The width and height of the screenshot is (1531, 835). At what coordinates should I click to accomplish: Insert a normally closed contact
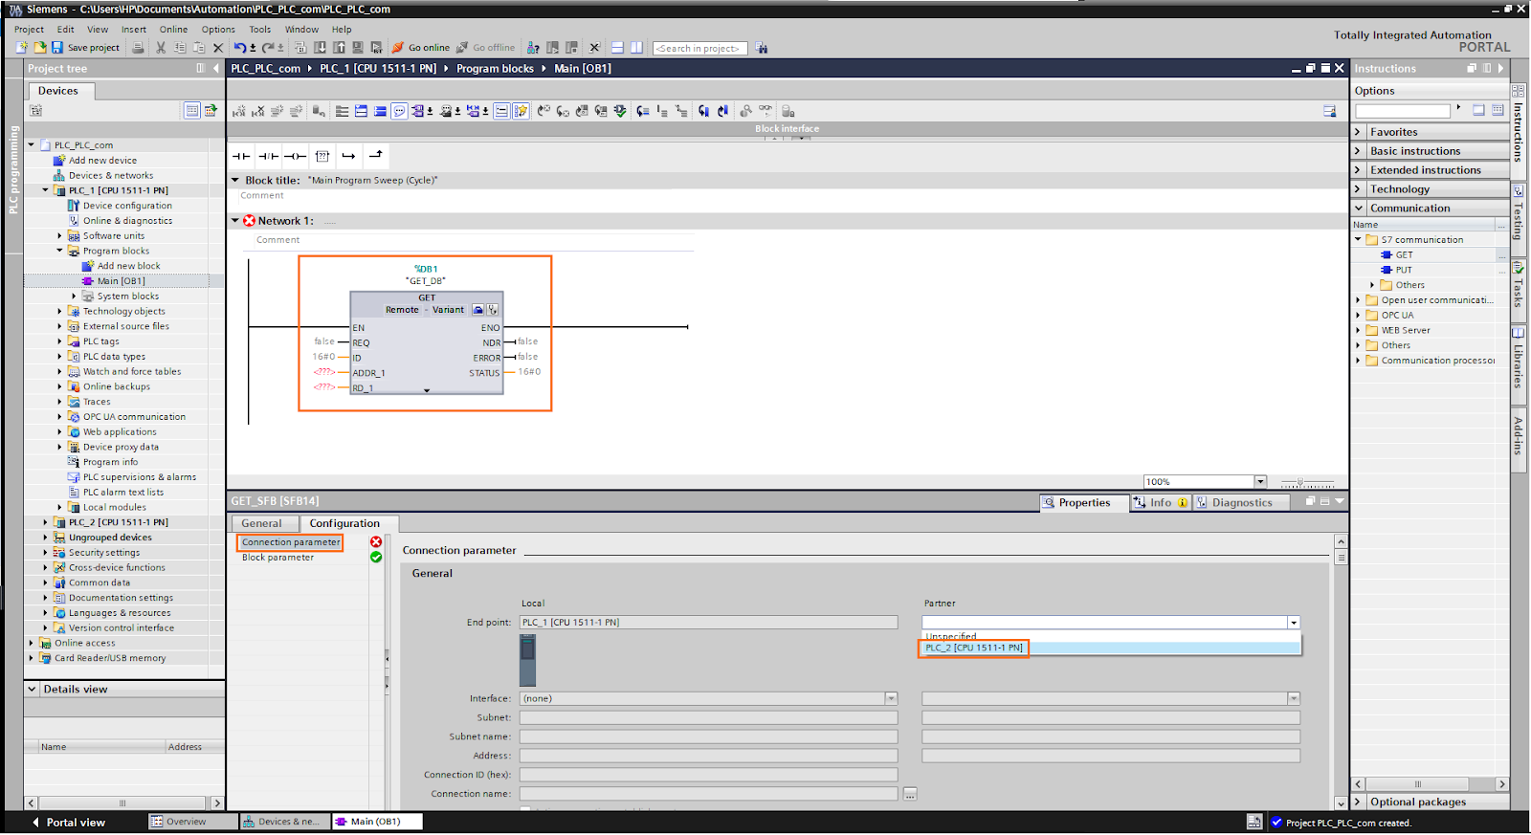269,156
